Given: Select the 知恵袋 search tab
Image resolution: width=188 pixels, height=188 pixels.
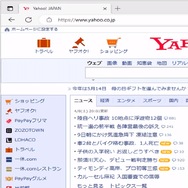Looking at the screenshot, I should [x=144, y=63].
